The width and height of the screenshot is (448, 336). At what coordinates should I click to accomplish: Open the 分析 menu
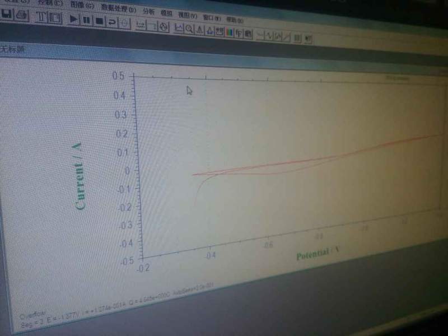[x=148, y=11]
